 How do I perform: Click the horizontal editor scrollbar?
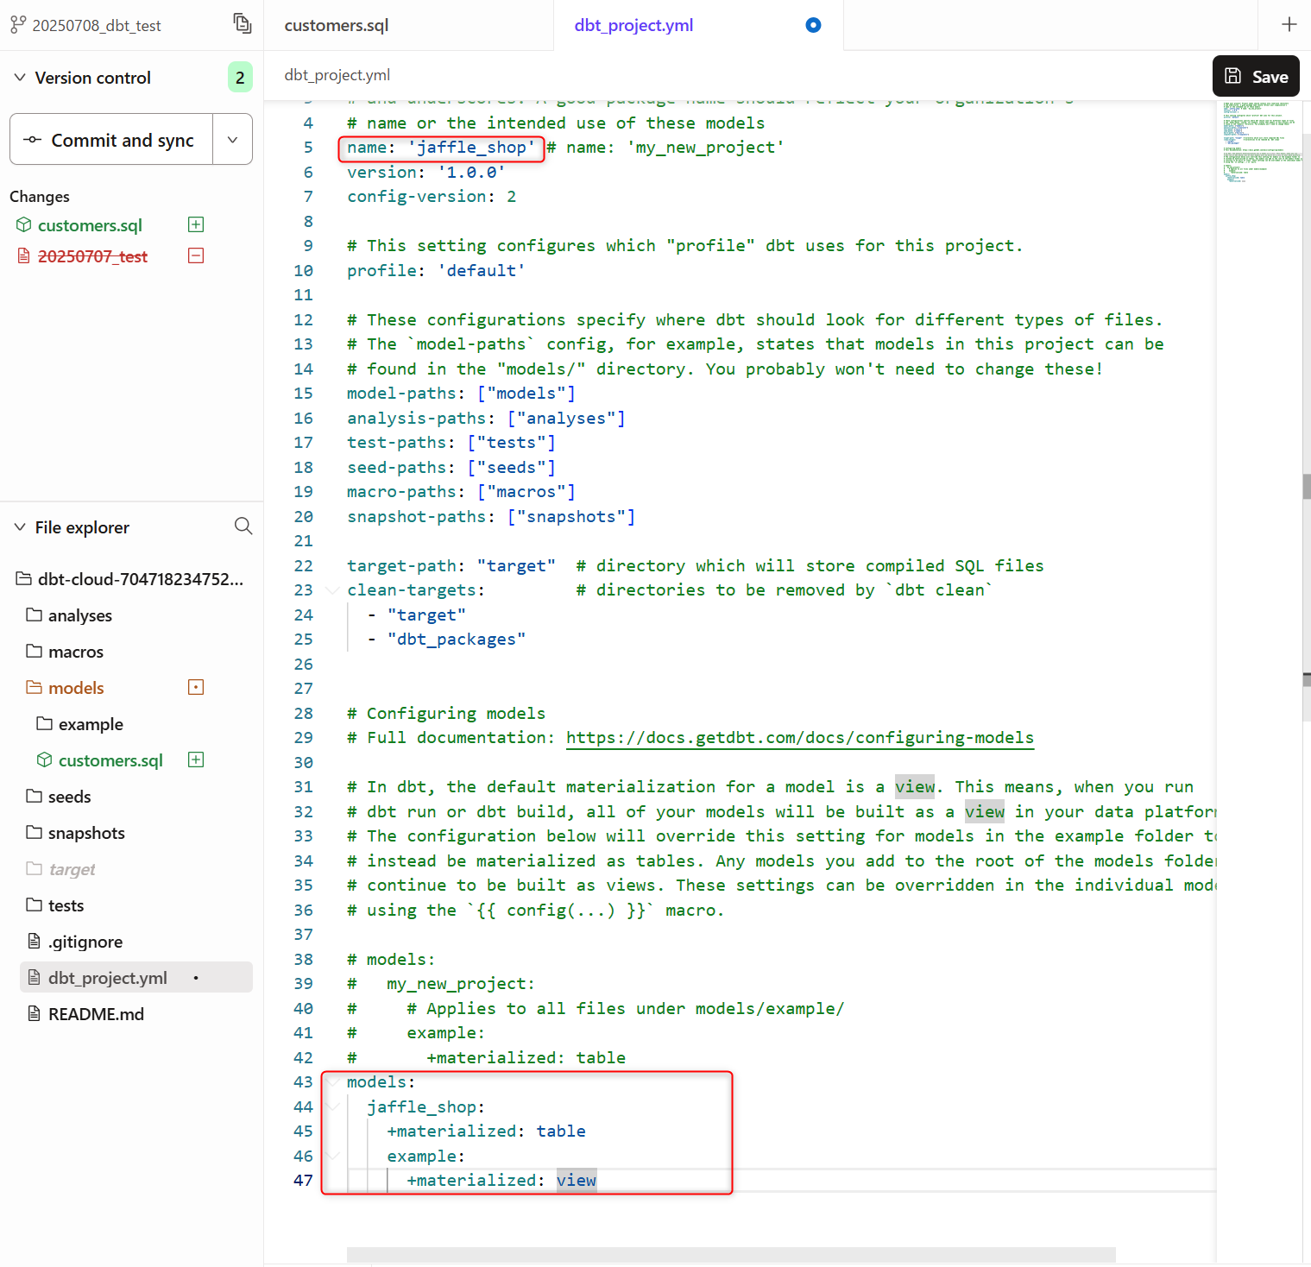coord(731,1254)
